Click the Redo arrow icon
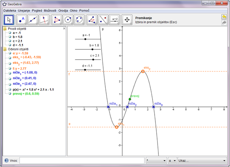Viewport: 230px width, 167px height. (224, 23)
